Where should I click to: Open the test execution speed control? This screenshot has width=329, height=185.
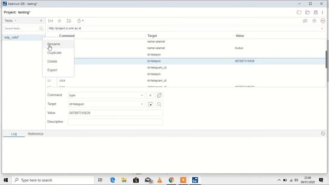[80, 21]
